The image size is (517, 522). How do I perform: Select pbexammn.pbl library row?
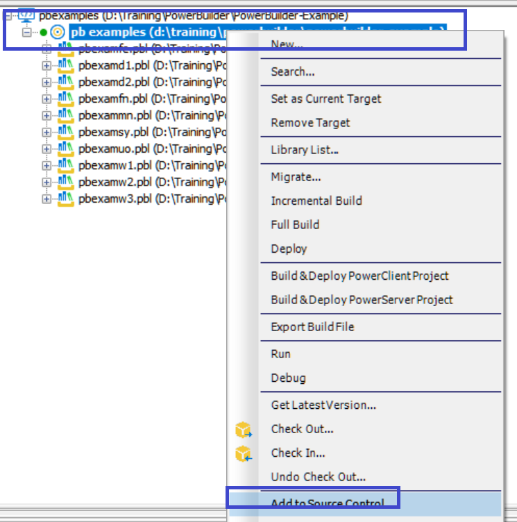coord(152,115)
